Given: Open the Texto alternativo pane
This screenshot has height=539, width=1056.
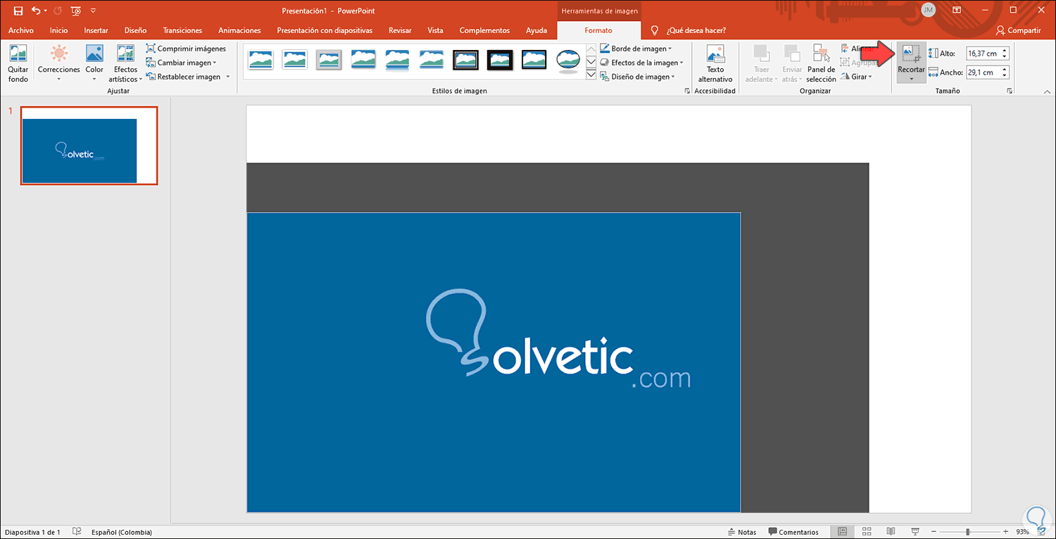Looking at the screenshot, I should (x=715, y=64).
